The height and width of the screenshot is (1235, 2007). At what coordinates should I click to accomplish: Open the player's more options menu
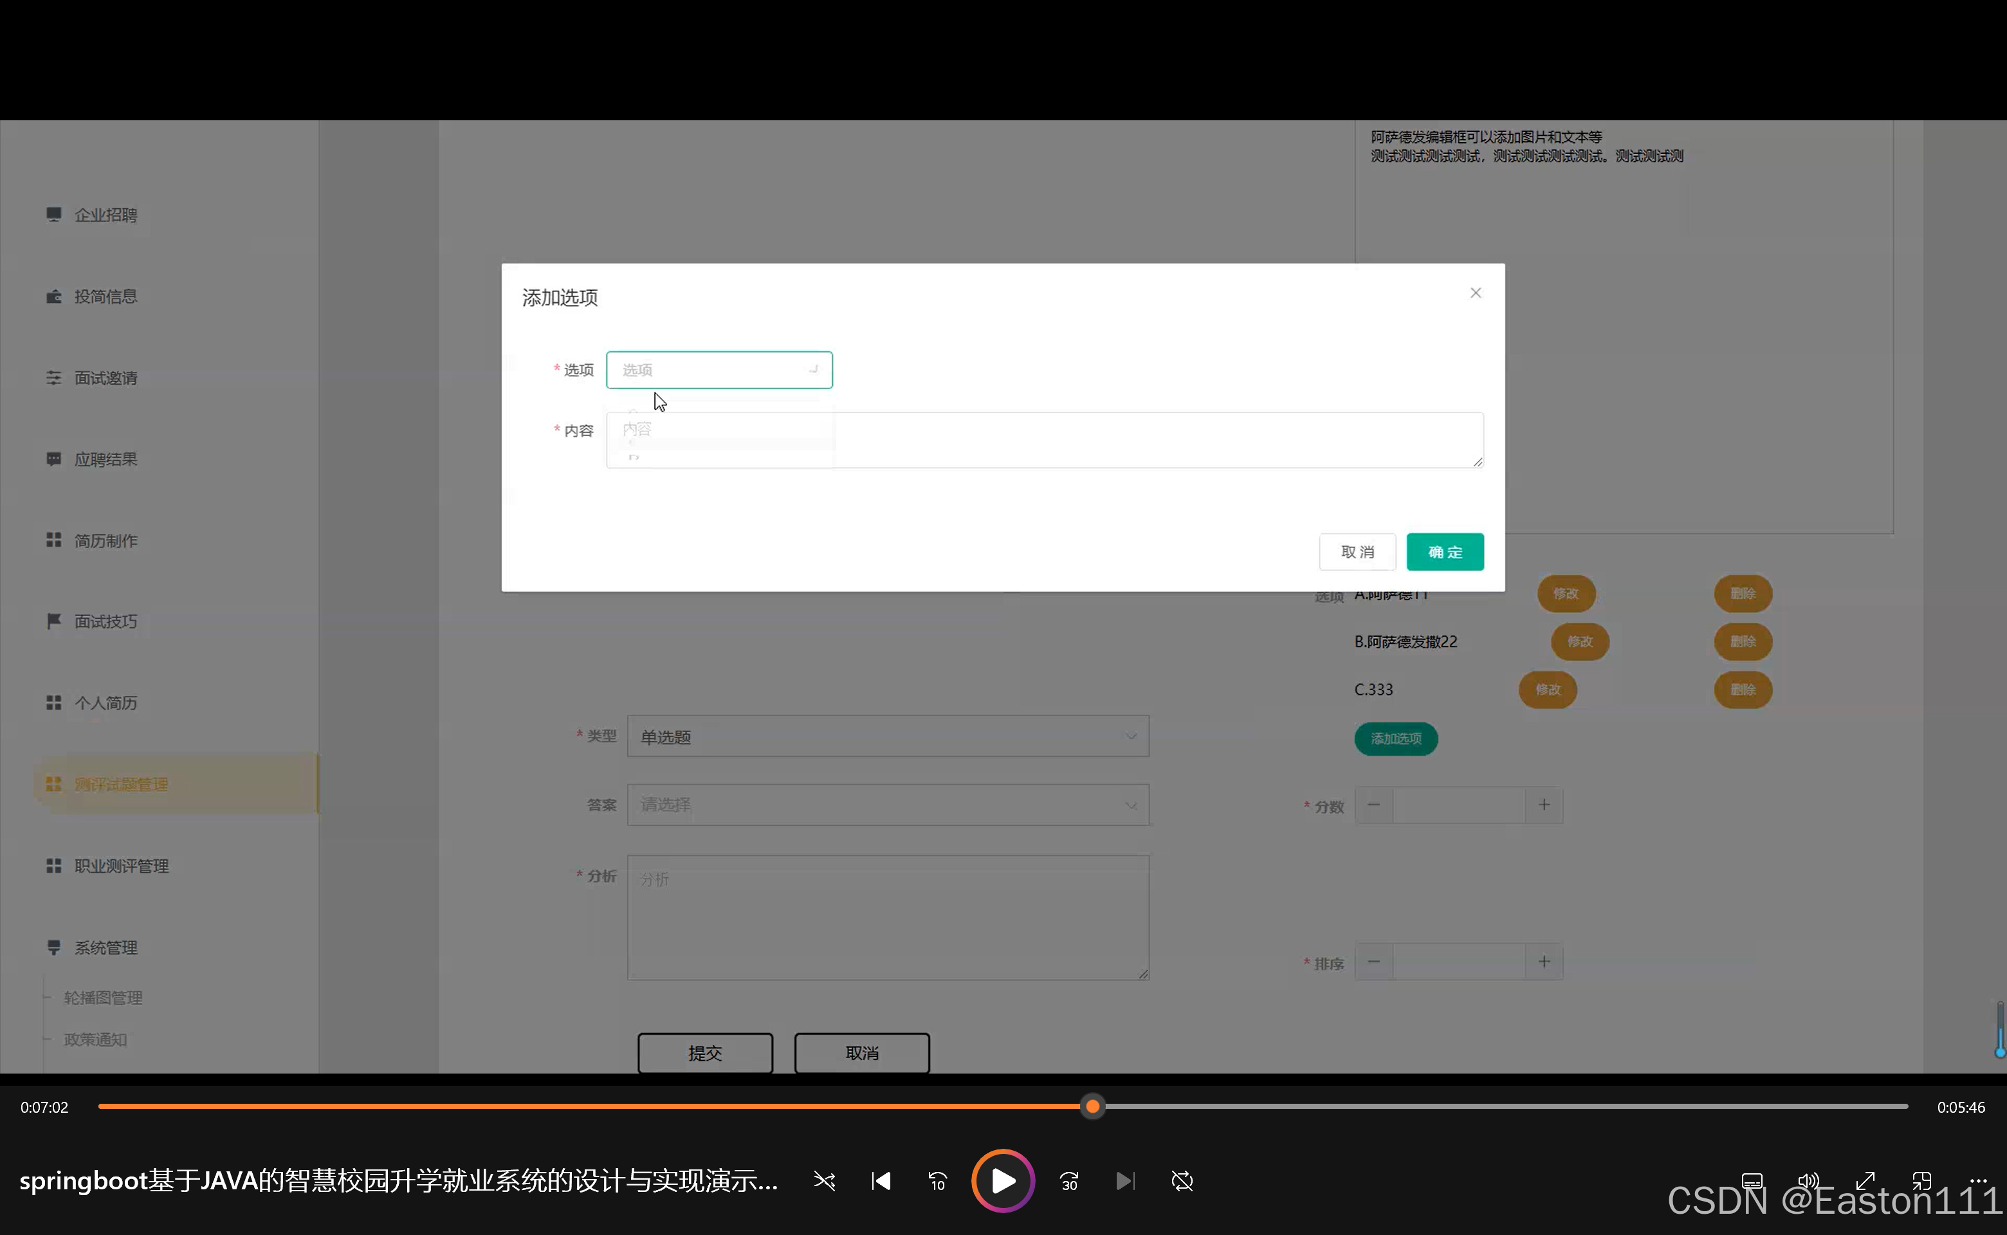(x=1979, y=1181)
